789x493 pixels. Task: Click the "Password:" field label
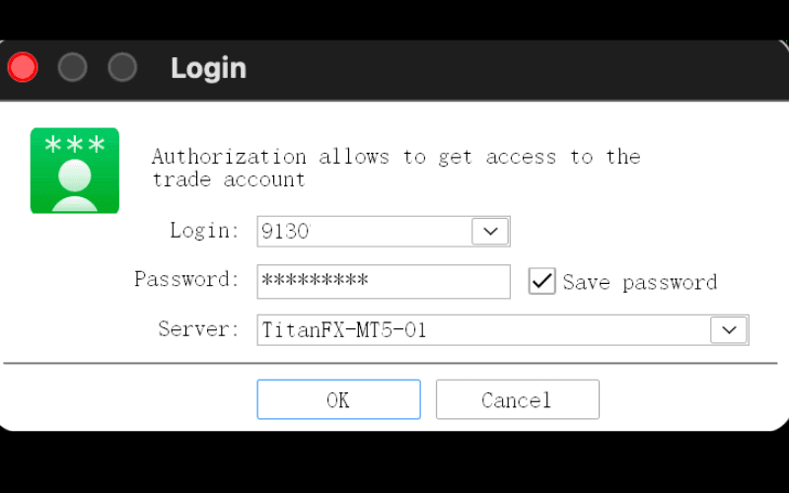[x=186, y=279]
